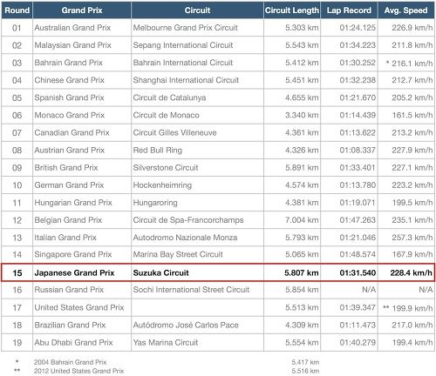Click the Round column header
Viewport: 436px width, 376px height.
17,10
